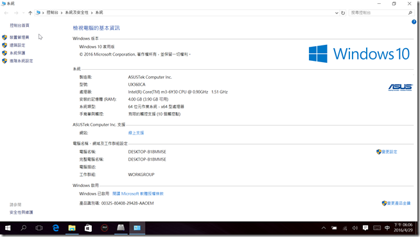Image resolution: width=420 pixels, height=237 pixels.
Task: Click the computer icon in address bar
Action: (x=39, y=13)
